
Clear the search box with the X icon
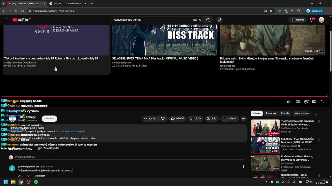[200, 20]
